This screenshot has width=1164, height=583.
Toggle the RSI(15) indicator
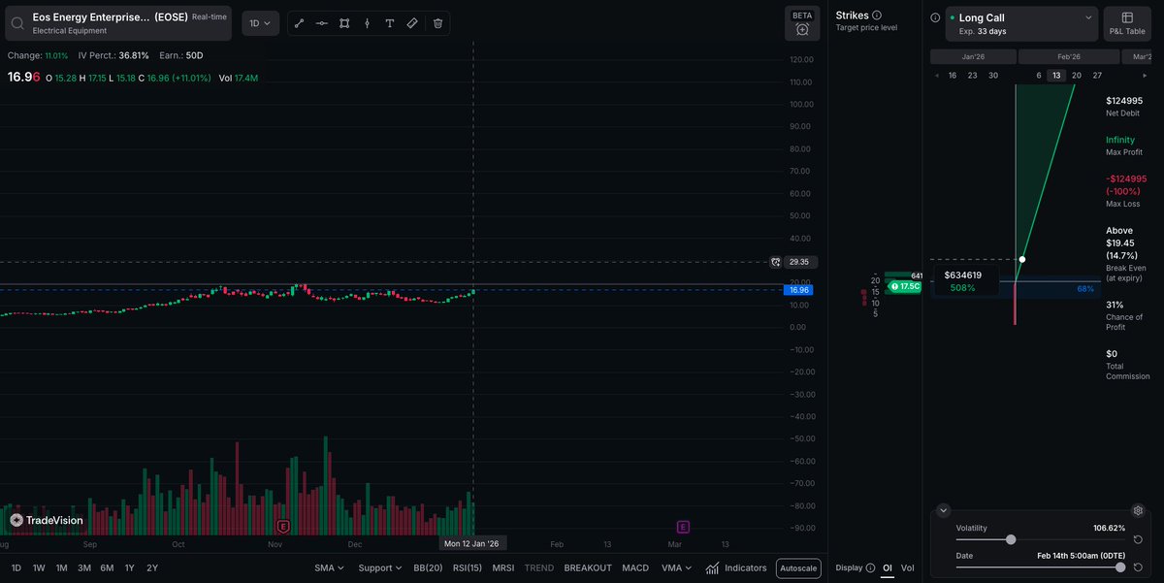[x=468, y=568]
